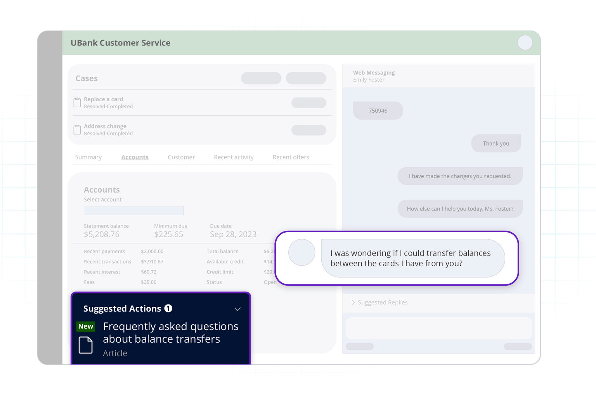Click the clipboard icon beside Replace a card
Screen dimensions: 596x393
(77, 102)
